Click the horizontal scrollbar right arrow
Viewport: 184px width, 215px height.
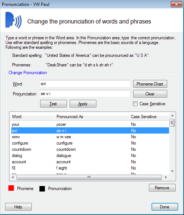click(166, 178)
